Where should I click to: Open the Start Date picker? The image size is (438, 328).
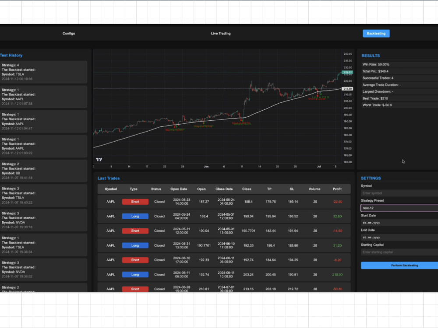point(399,223)
